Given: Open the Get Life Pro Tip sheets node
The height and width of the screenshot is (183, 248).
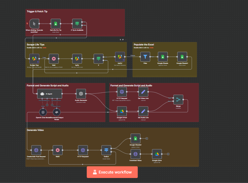Looking at the screenshot, I should [x=55, y=24].
